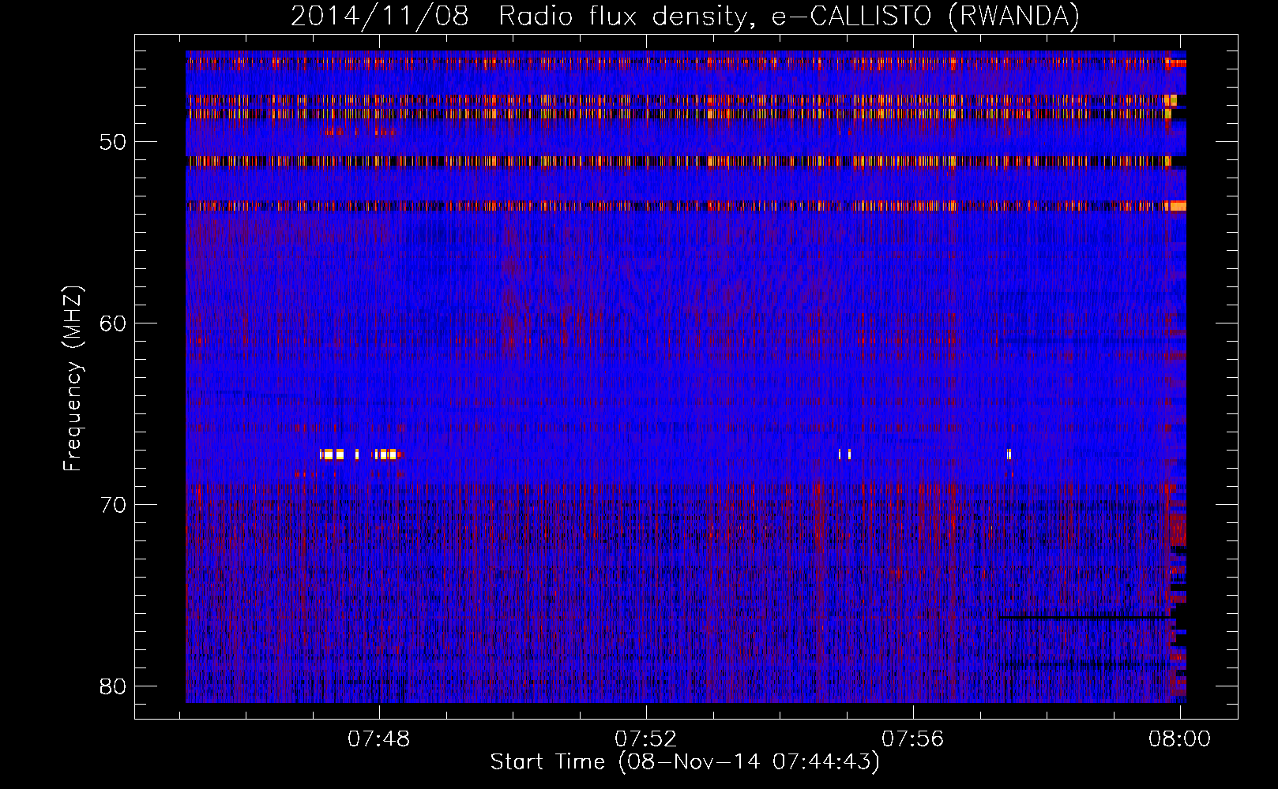
Task: Click the 08:00 time tick label
Action: [1180, 739]
